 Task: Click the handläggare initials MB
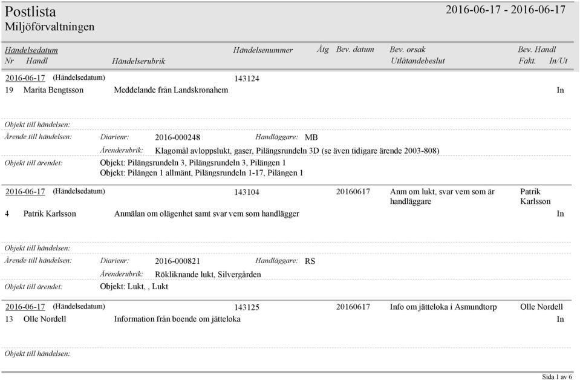[x=311, y=137]
